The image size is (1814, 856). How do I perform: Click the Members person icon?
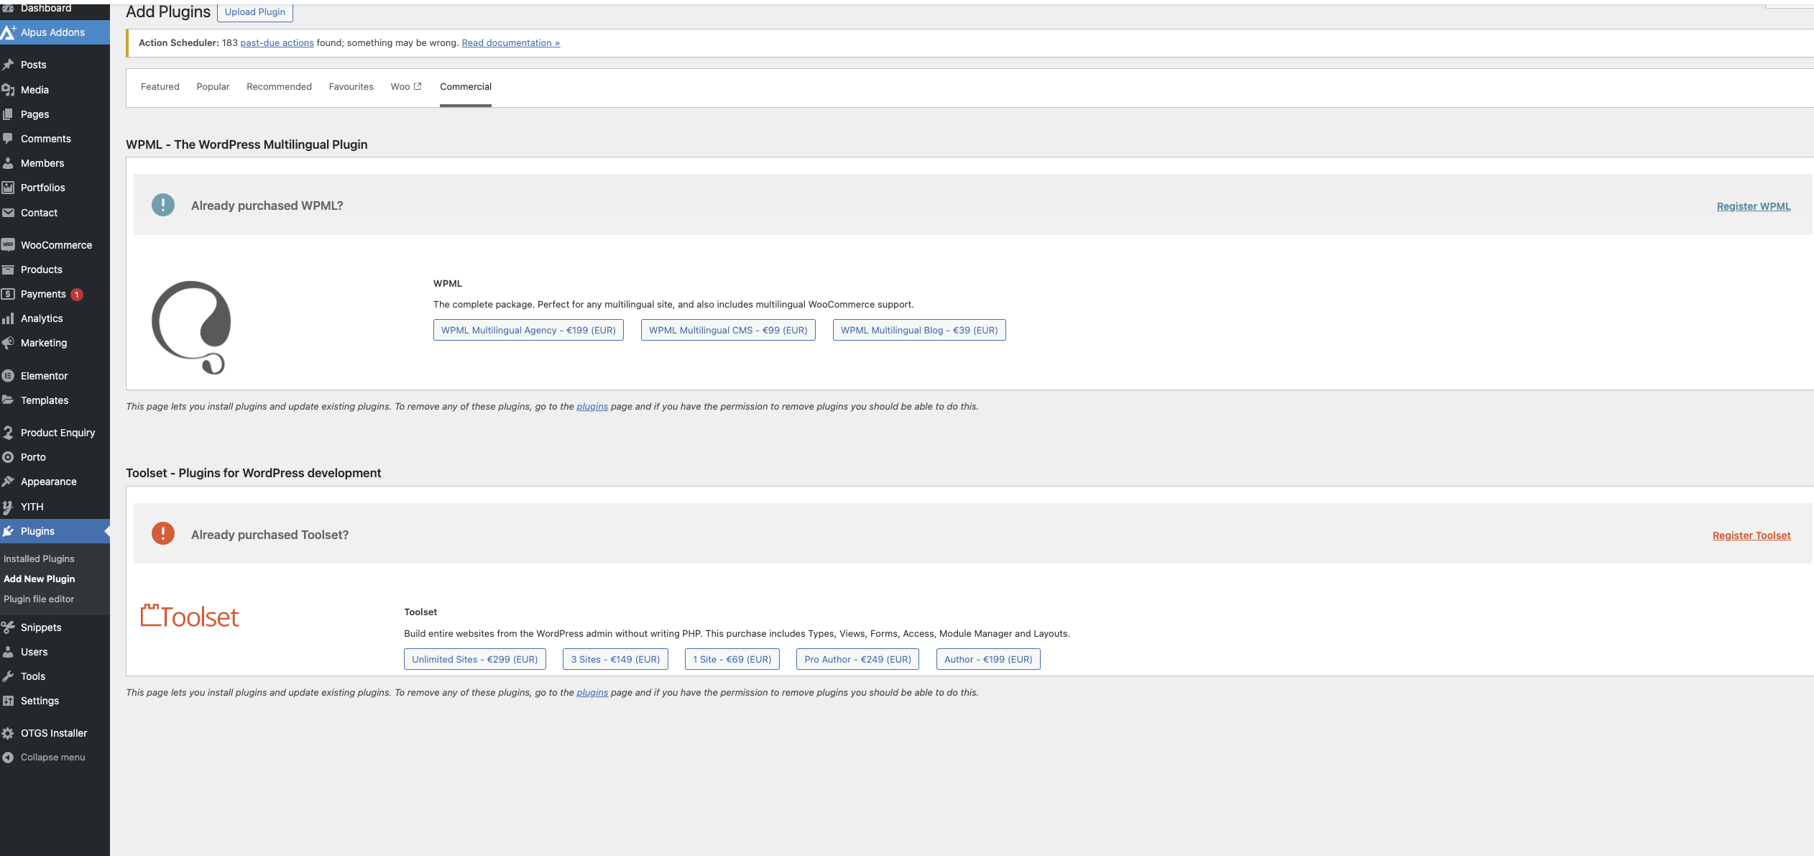tap(9, 163)
